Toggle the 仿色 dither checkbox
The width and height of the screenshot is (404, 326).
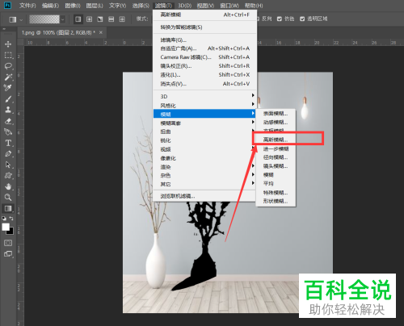[x=280, y=19]
